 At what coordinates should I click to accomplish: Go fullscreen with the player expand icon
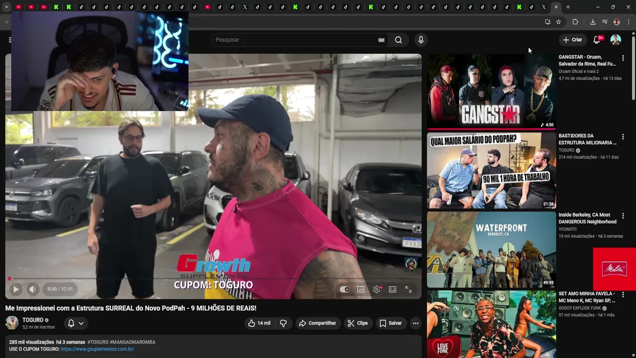click(408, 289)
